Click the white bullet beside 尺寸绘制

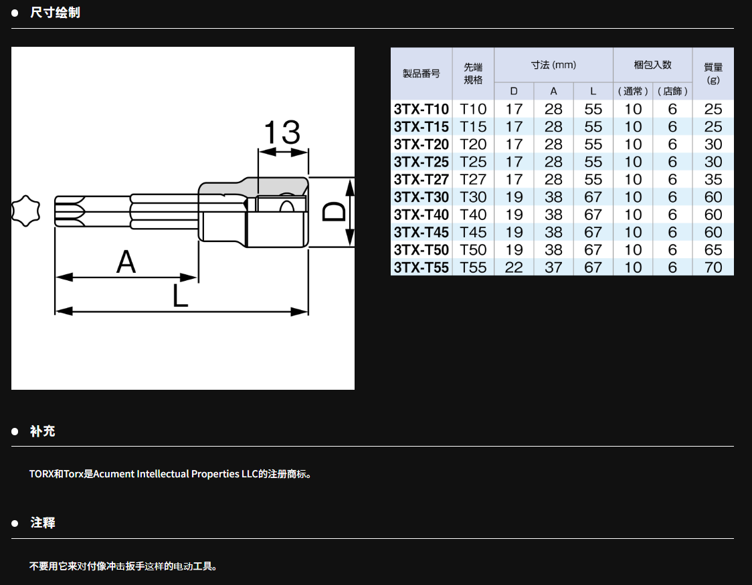[x=15, y=13]
